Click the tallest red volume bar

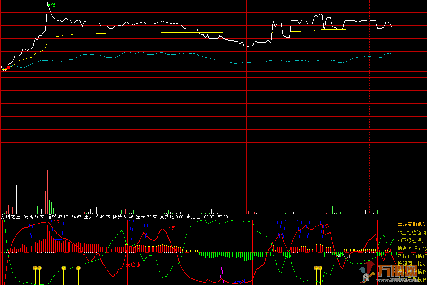pyautogui.click(x=273, y=181)
